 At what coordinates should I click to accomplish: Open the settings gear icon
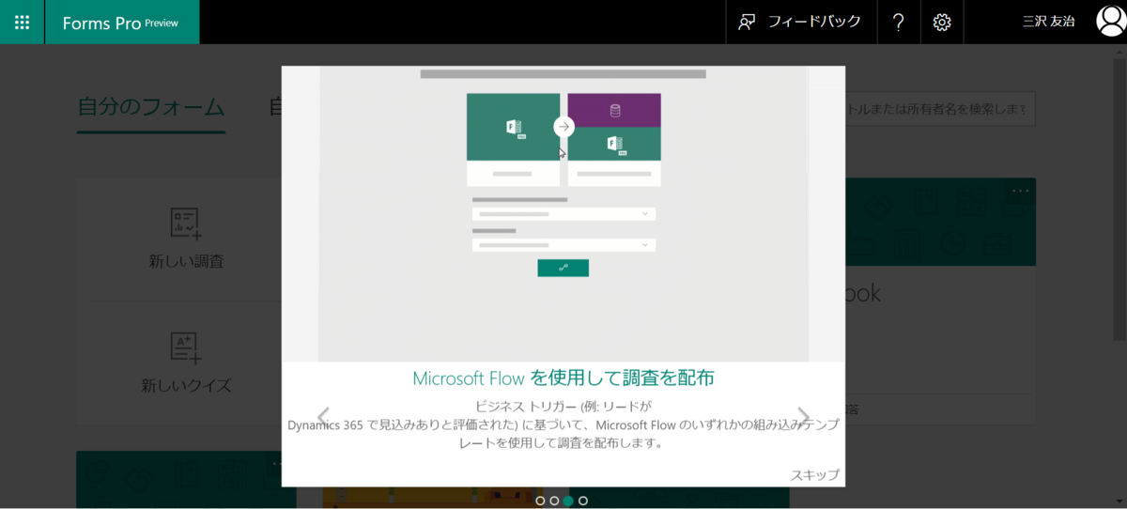click(x=942, y=22)
